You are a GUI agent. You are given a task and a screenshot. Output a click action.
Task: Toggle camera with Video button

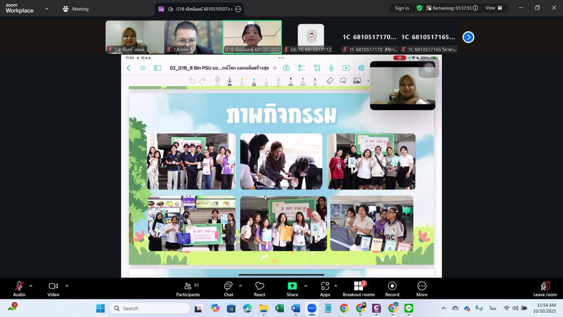point(53,289)
